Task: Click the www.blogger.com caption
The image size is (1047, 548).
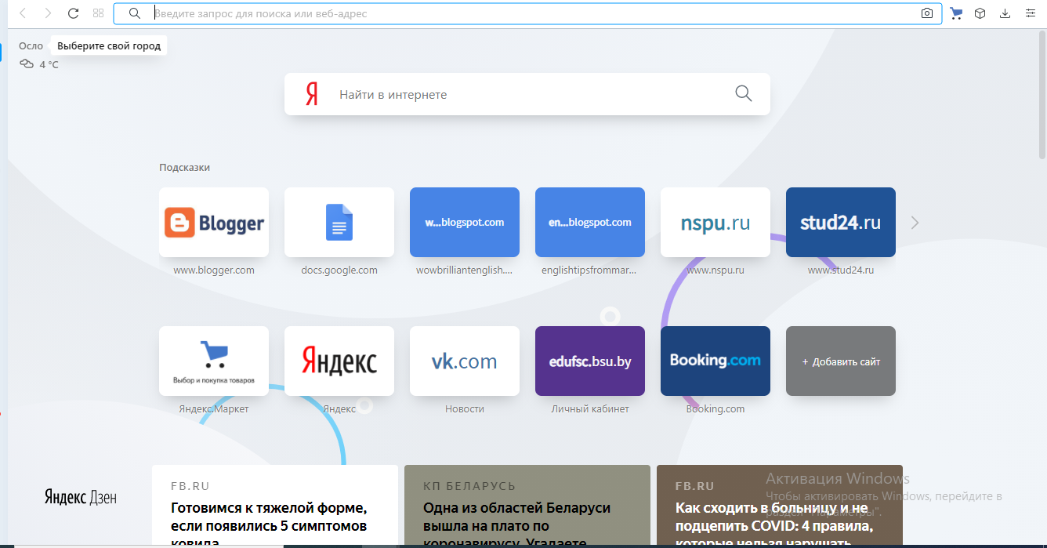Action: point(214,270)
